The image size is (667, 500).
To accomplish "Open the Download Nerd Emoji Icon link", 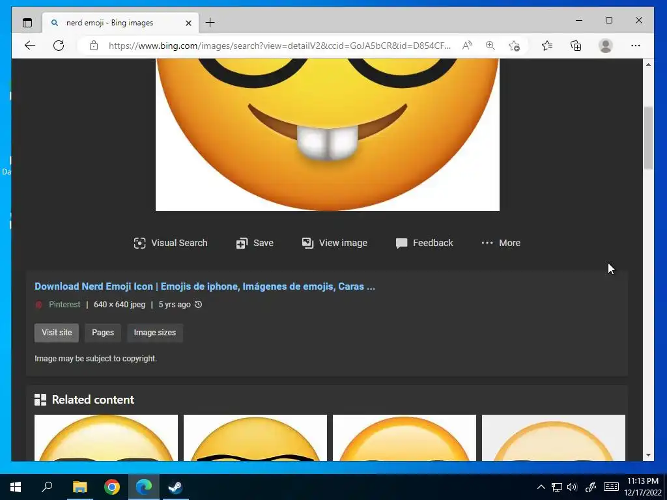I will 205,286.
